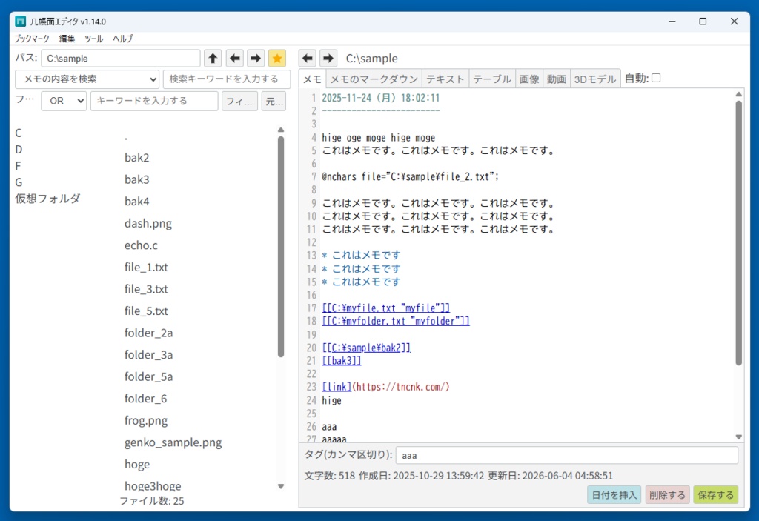Select the "." entry in file list
759x521 pixels.
coord(126,138)
